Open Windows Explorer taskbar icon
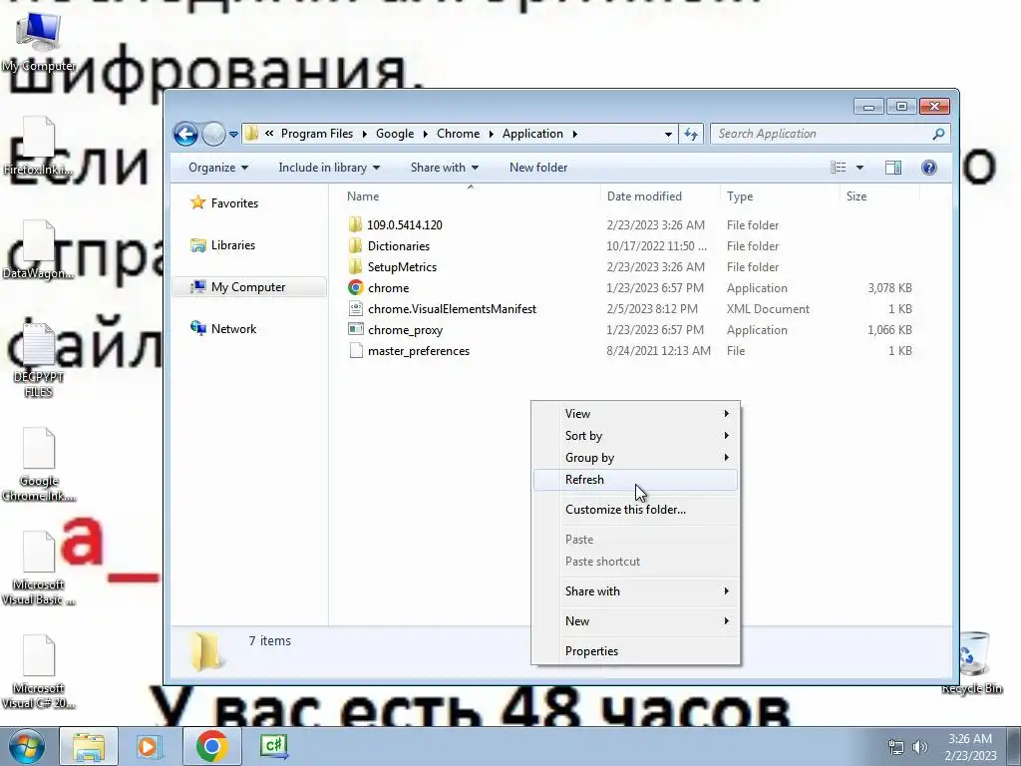 pyautogui.click(x=89, y=746)
